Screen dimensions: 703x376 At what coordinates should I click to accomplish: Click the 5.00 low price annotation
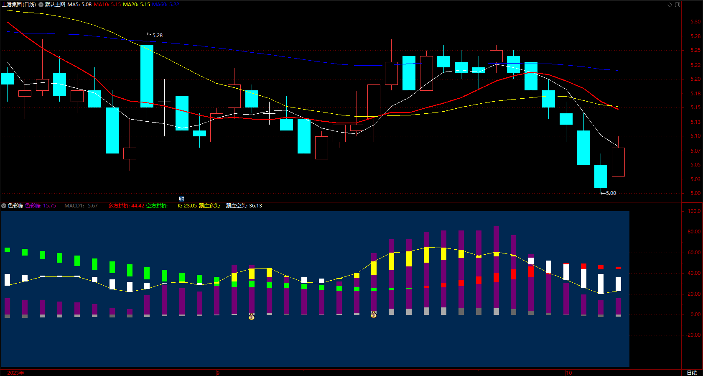click(x=611, y=193)
